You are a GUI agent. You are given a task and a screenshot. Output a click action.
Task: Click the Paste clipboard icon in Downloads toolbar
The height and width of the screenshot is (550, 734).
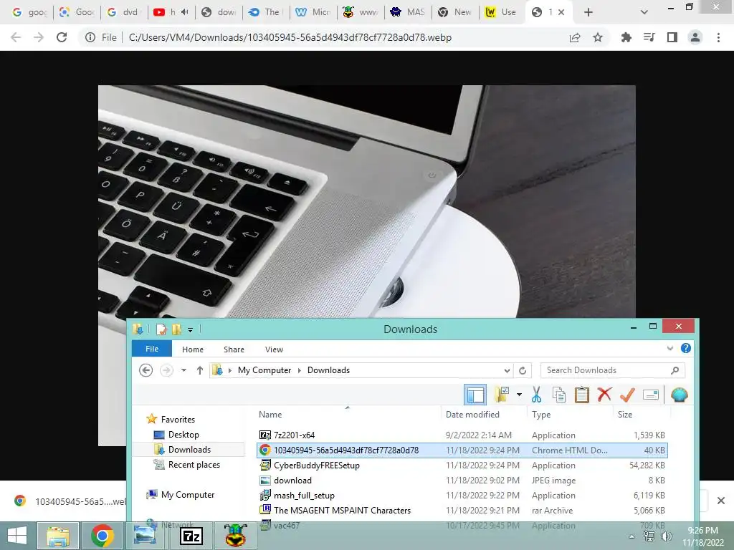[581, 395]
